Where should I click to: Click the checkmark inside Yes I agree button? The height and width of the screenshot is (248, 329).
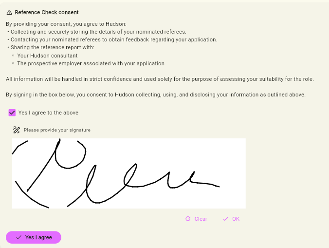[18, 237]
